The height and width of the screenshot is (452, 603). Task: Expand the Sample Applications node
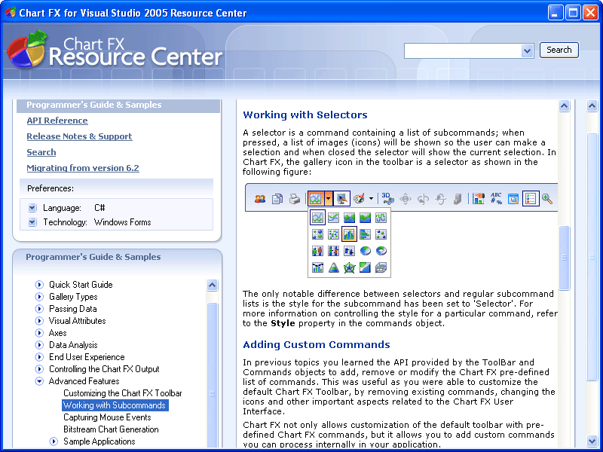(x=54, y=441)
